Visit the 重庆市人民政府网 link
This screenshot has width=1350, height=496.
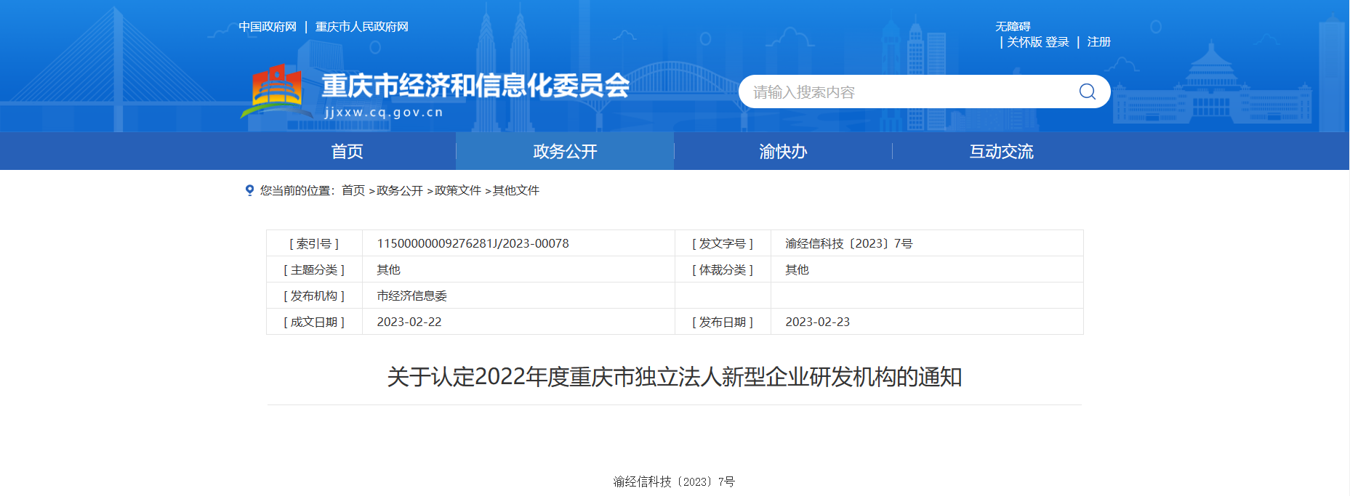click(361, 27)
